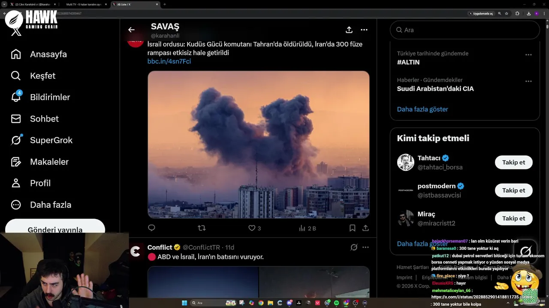Screen dimensions: 549x308
Task: Open browser three-dot menu
Action: pos(544,14)
